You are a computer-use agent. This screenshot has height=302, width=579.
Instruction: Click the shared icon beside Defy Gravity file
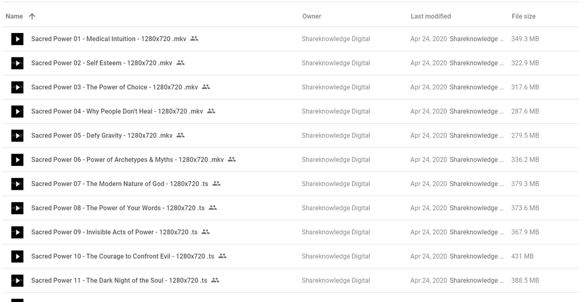click(x=180, y=135)
